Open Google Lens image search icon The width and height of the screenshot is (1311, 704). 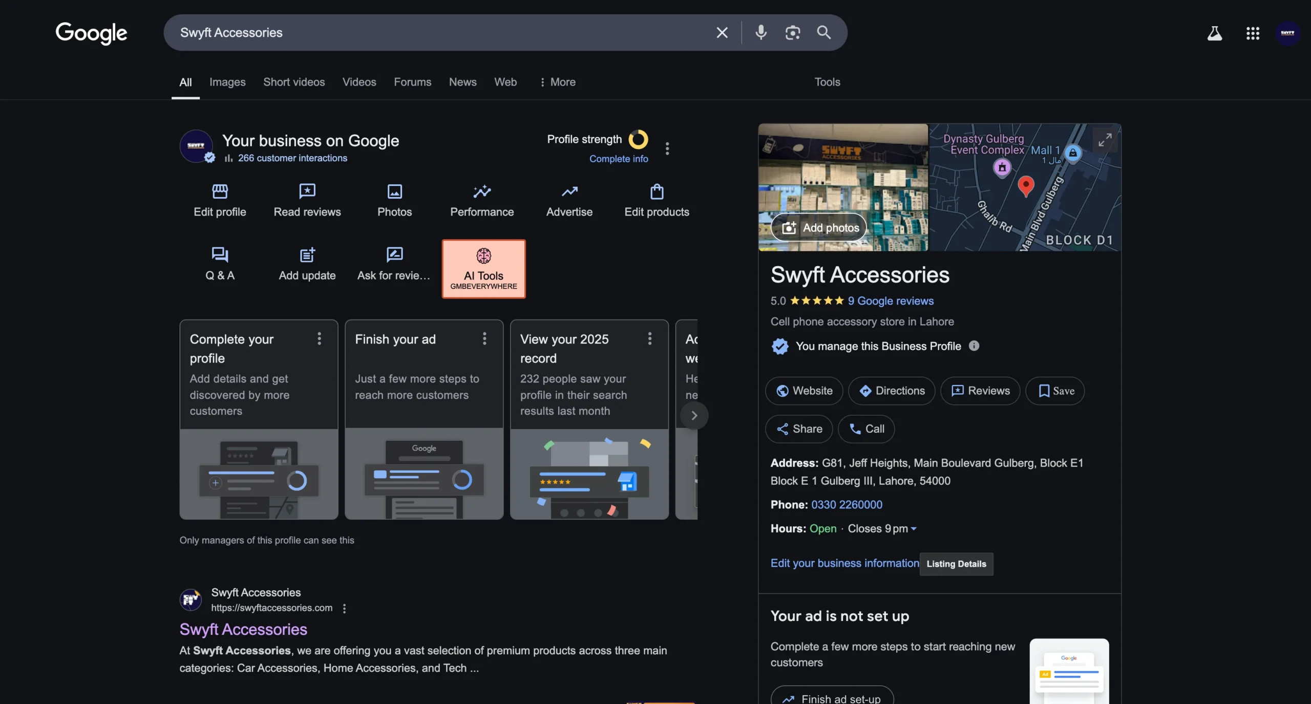[x=793, y=33]
